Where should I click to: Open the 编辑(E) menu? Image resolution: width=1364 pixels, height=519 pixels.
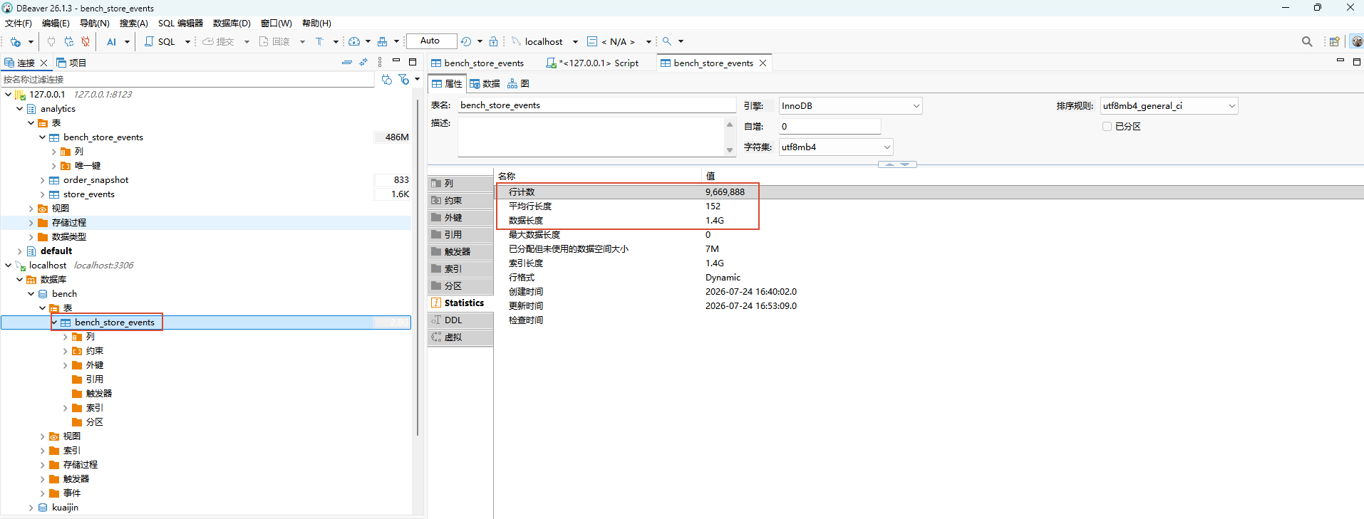[x=56, y=23]
